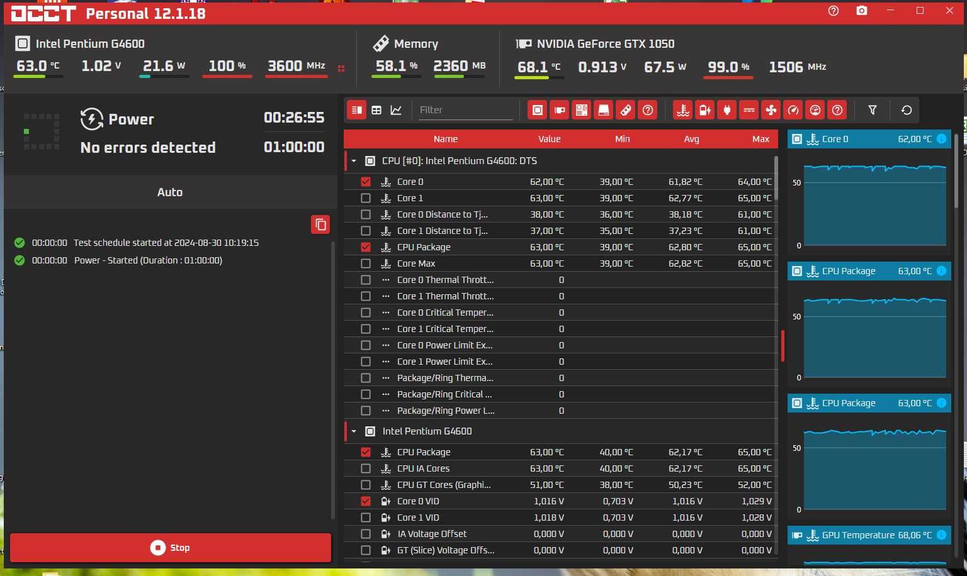Click the CPU usage bar under 100 %
The height and width of the screenshot is (576, 967).
(x=227, y=77)
